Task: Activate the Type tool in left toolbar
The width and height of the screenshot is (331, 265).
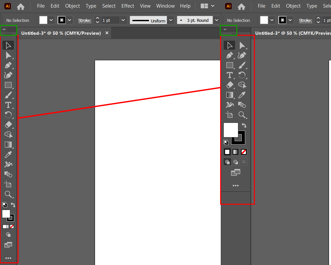Action: [x=8, y=105]
